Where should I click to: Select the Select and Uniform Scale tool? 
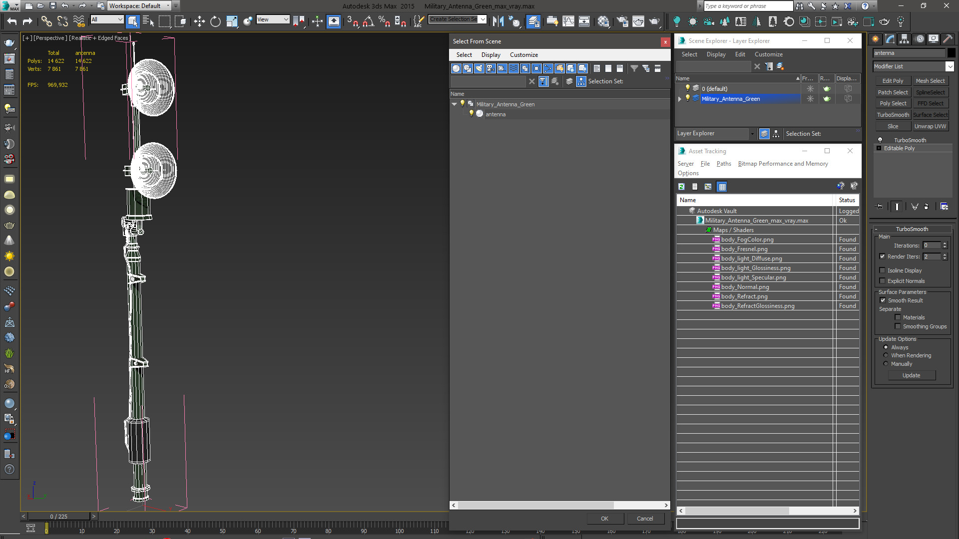click(231, 21)
